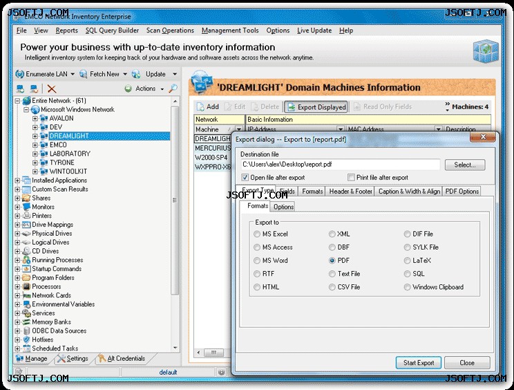Viewport: 514px width, 390px height.
Task: Select the Windows Clipboard export option
Action: click(x=407, y=287)
